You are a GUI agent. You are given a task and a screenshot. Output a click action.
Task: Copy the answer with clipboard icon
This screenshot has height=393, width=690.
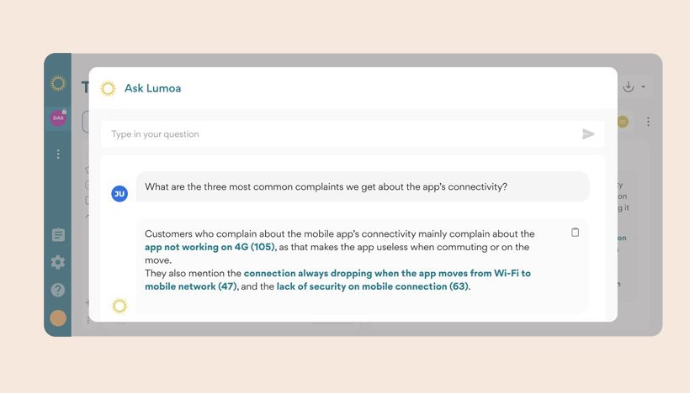tap(575, 233)
